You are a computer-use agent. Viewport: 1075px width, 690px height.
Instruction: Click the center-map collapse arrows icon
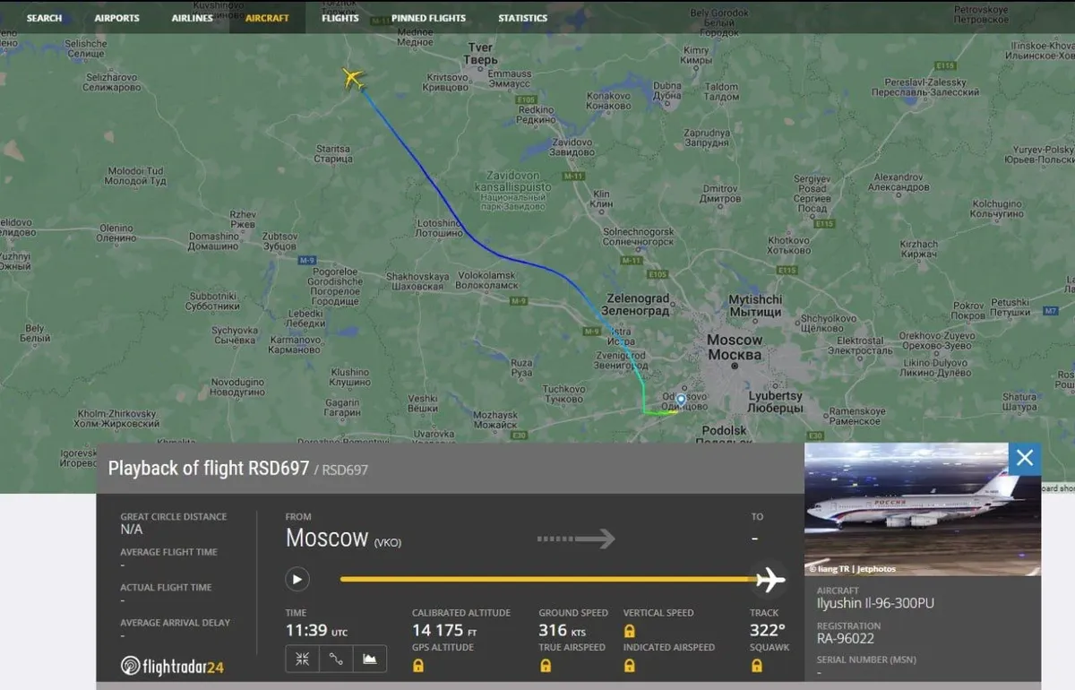[303, 659]
